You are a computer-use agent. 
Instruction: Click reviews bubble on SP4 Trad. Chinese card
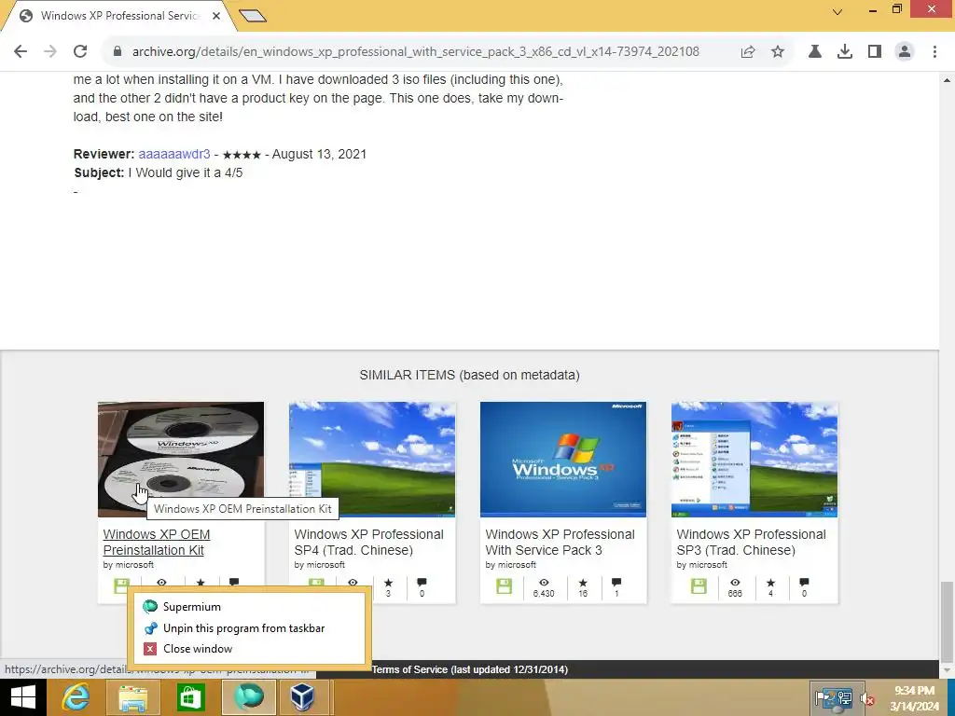[422, 583]
